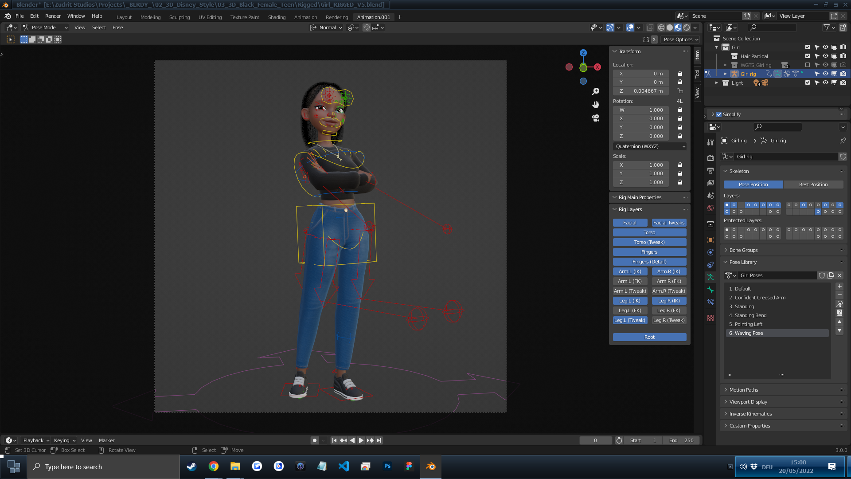Select Confident Creesed Arm pose entry
The height and width of the screenshot is (479, 851).
pos(760,298)
